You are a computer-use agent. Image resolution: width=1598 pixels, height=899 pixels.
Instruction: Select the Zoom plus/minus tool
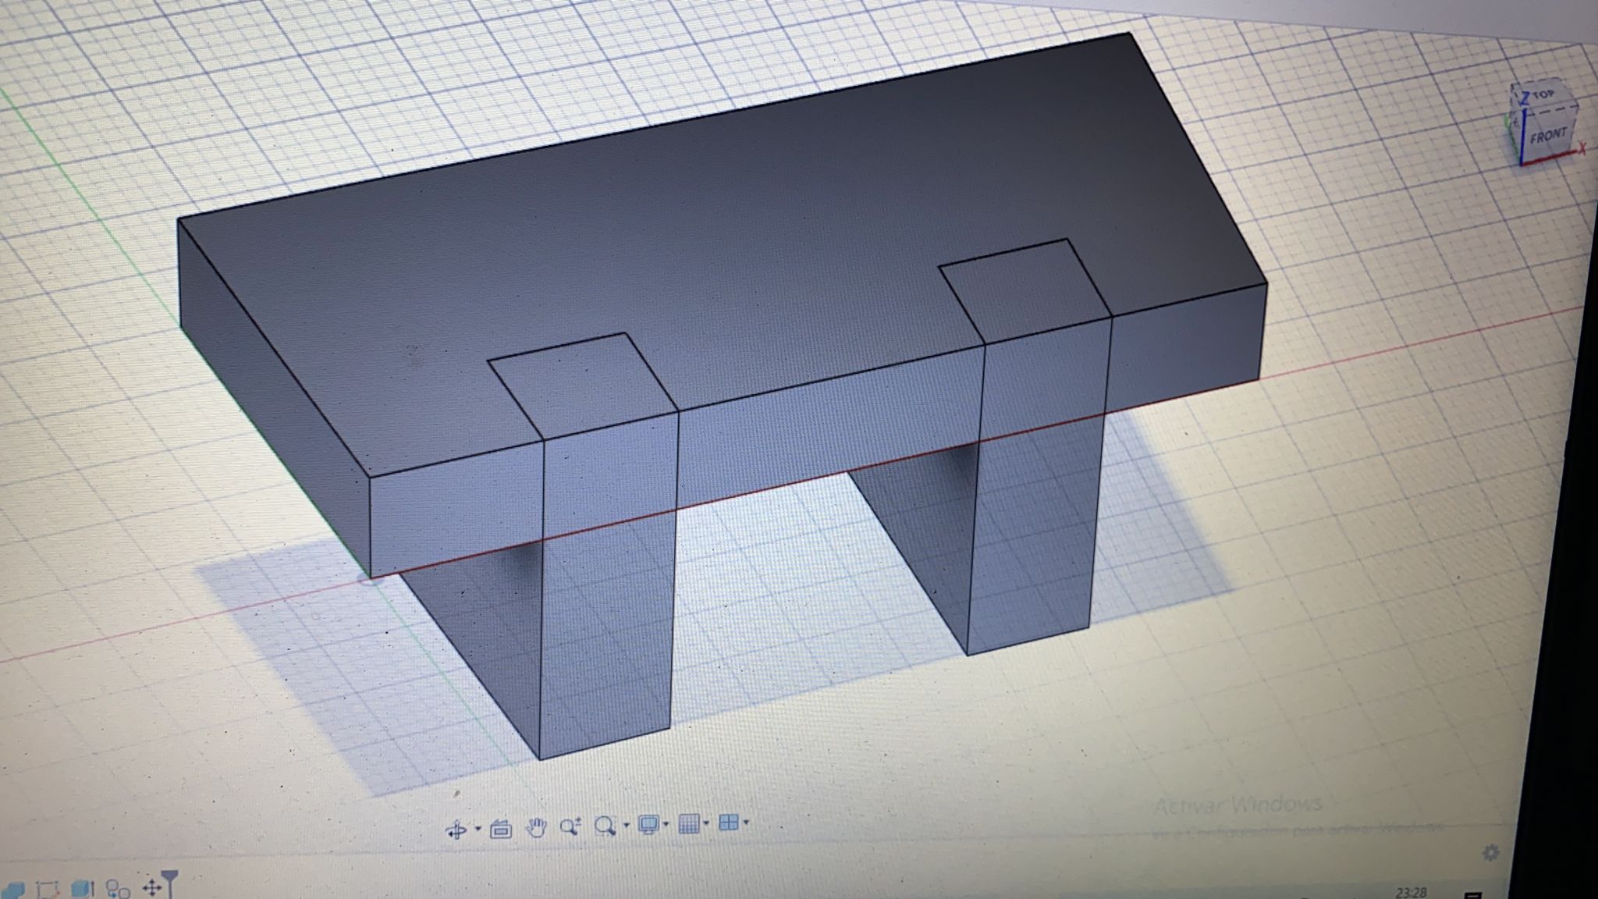569,826
